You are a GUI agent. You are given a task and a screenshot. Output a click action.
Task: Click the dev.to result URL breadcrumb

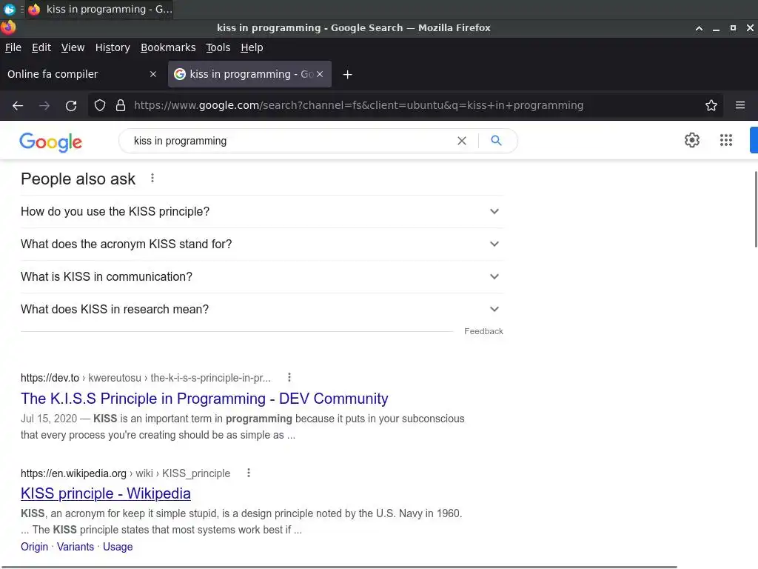(146, 377)
